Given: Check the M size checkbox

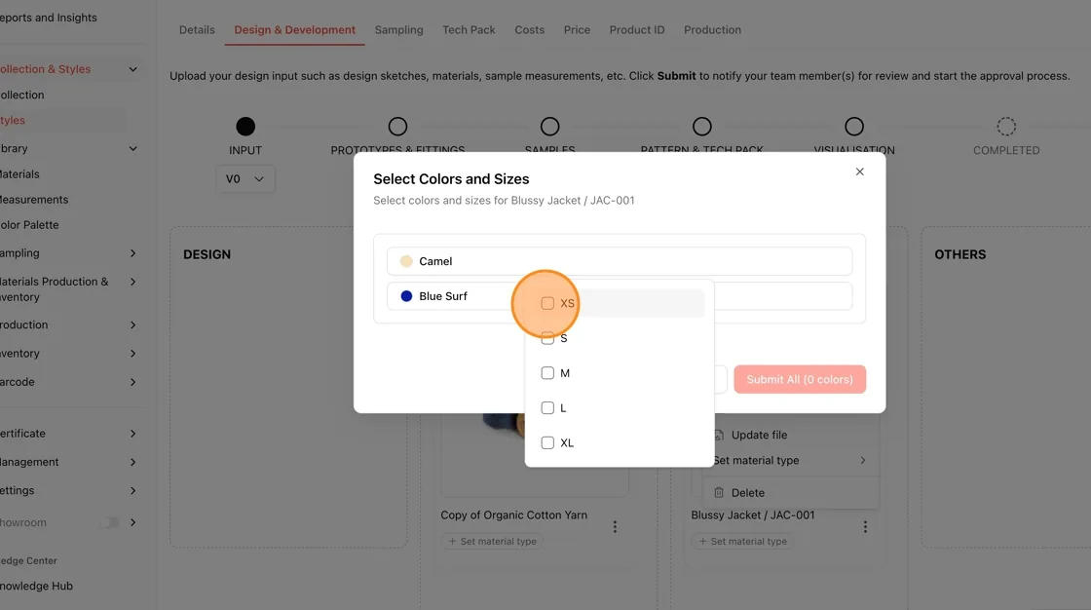Looking at the screenshot, I should pos(547,373).
